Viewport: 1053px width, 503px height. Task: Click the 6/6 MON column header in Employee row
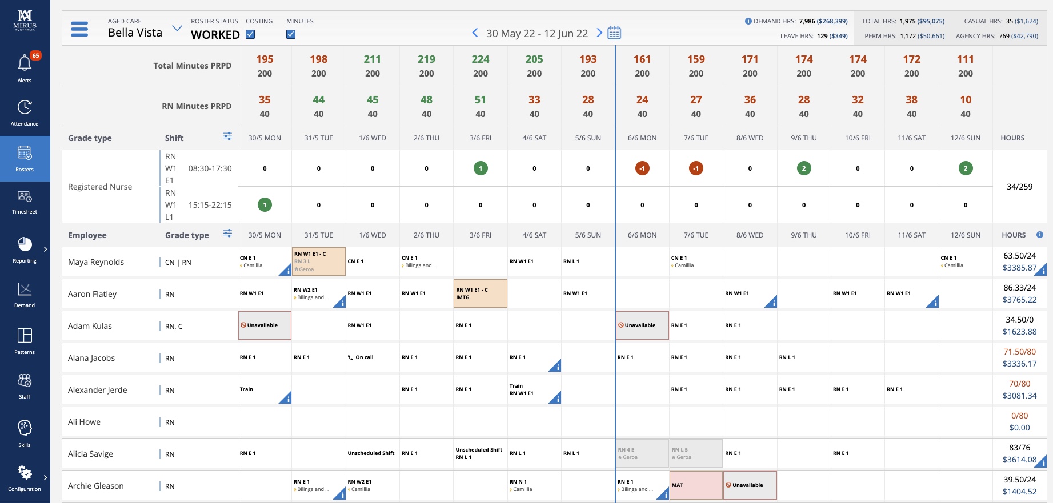pyautogui.click(x=642, y=235)
